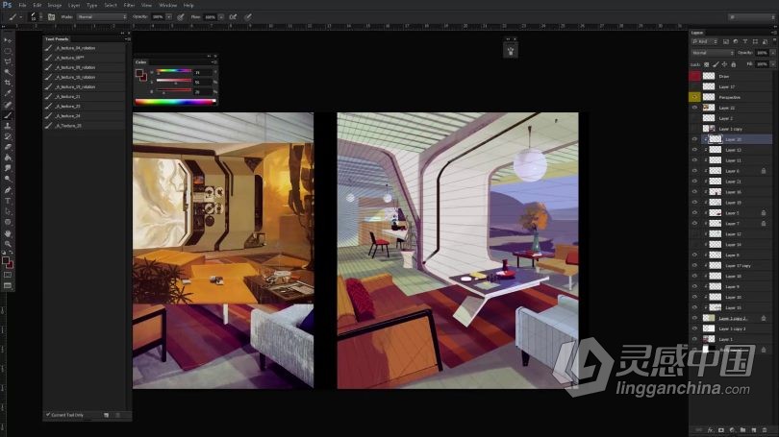Hide Layer 17 copy visibility eye
779x437 pixels.
tap(694, 265)
